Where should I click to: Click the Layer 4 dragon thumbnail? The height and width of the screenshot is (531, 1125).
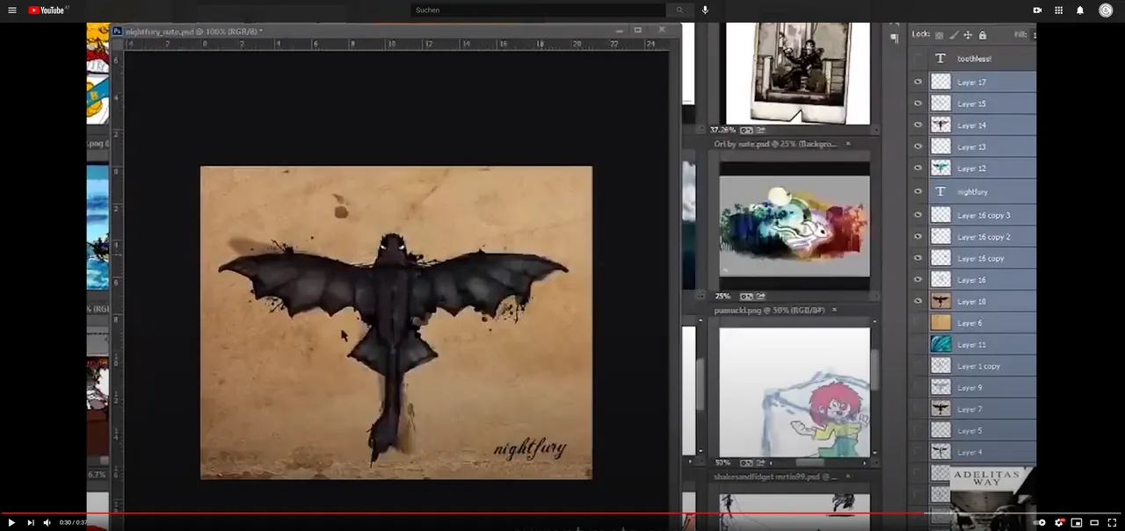click(x=940, y=452)
